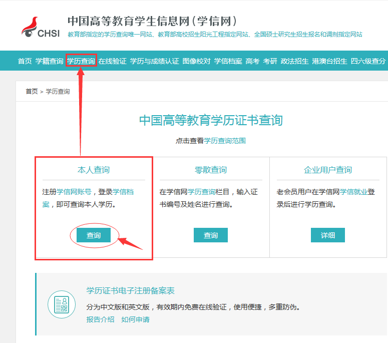Click the CHSI logo icon
This screenshot has height=343, width=388.
pyautogui.click(x=41, y=27)
